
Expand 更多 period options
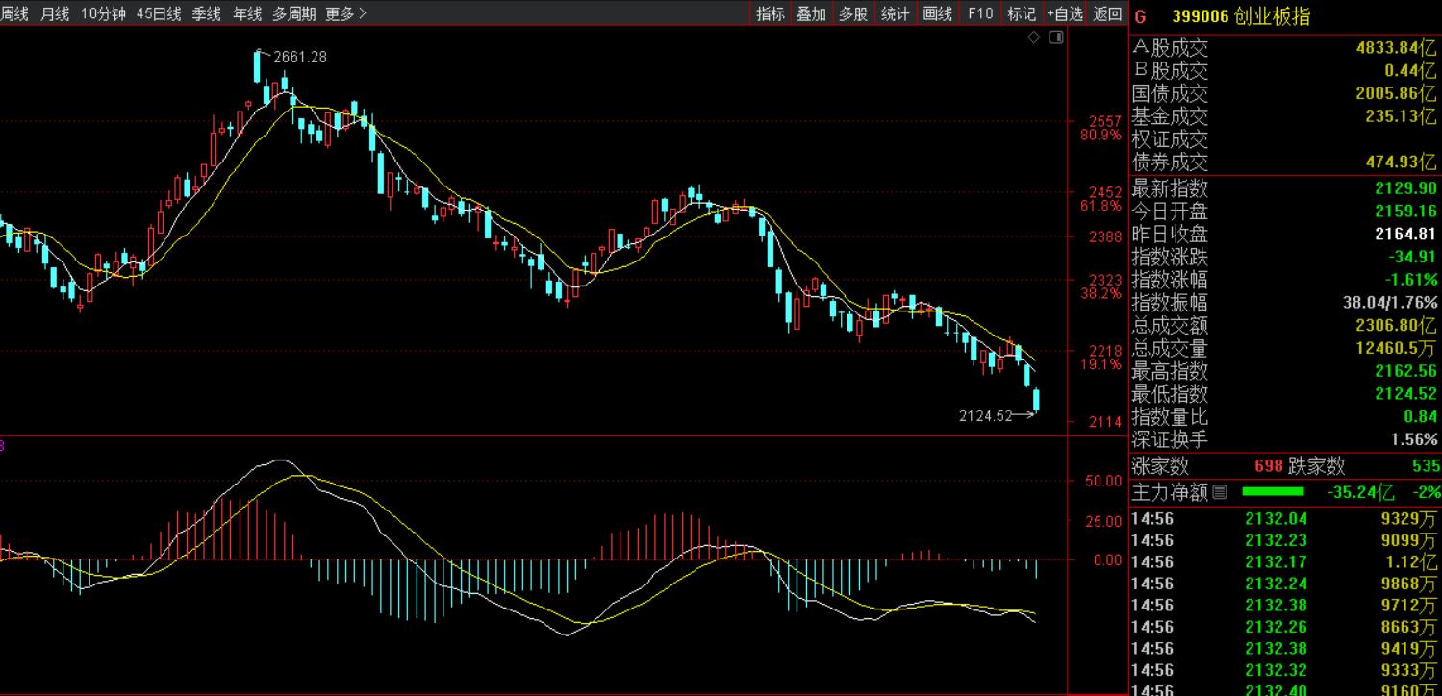(x=345, y=13)
